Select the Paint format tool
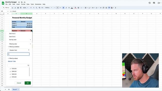 click(21, 8)
